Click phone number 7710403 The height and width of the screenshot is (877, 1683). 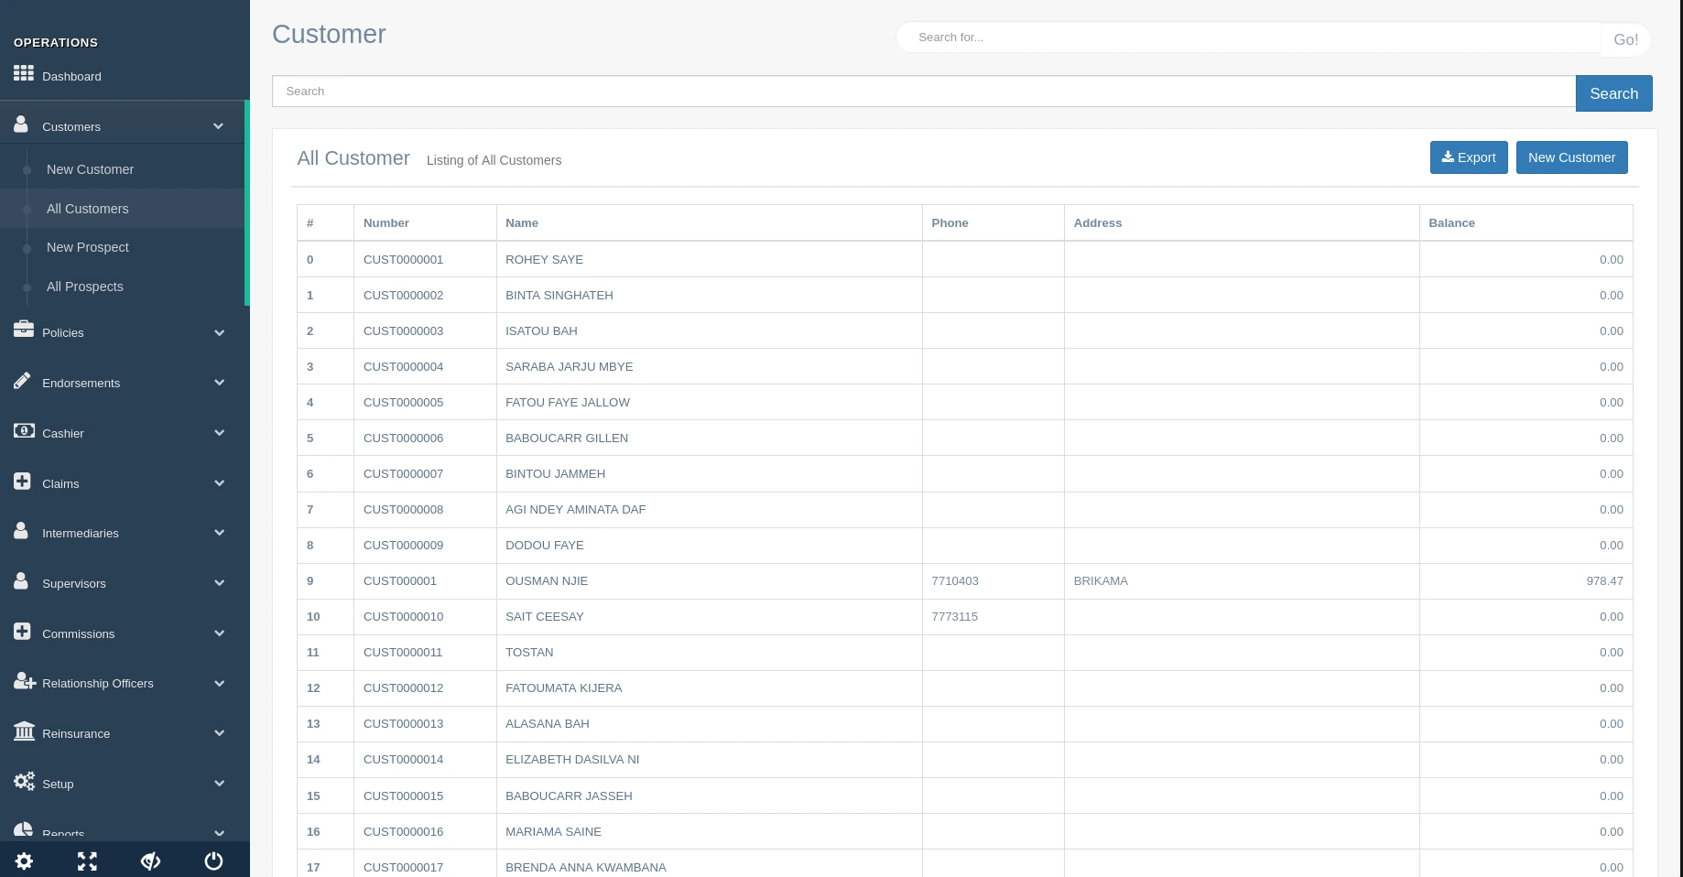(x=954, y=580)
